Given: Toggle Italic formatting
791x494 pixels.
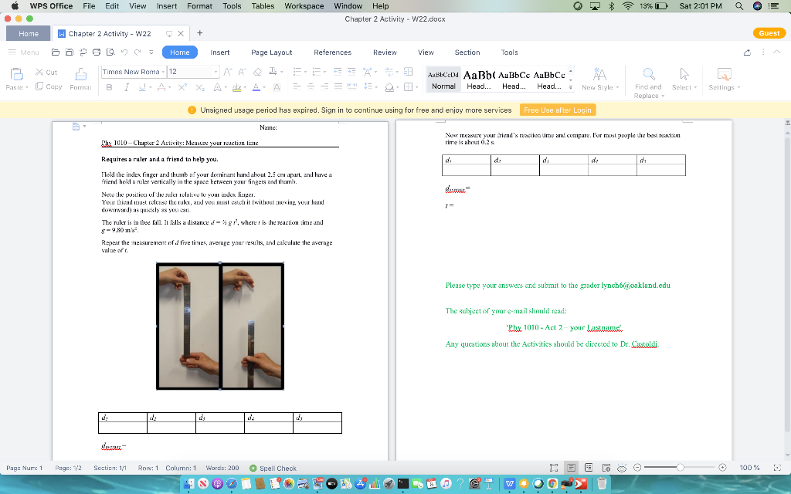Looking at the screenshot, I should [x=126, y=87].
